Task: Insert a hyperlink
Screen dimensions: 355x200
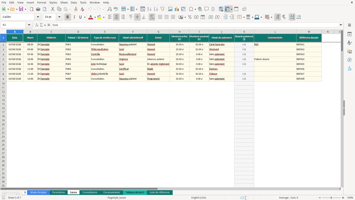Action: 200,9
